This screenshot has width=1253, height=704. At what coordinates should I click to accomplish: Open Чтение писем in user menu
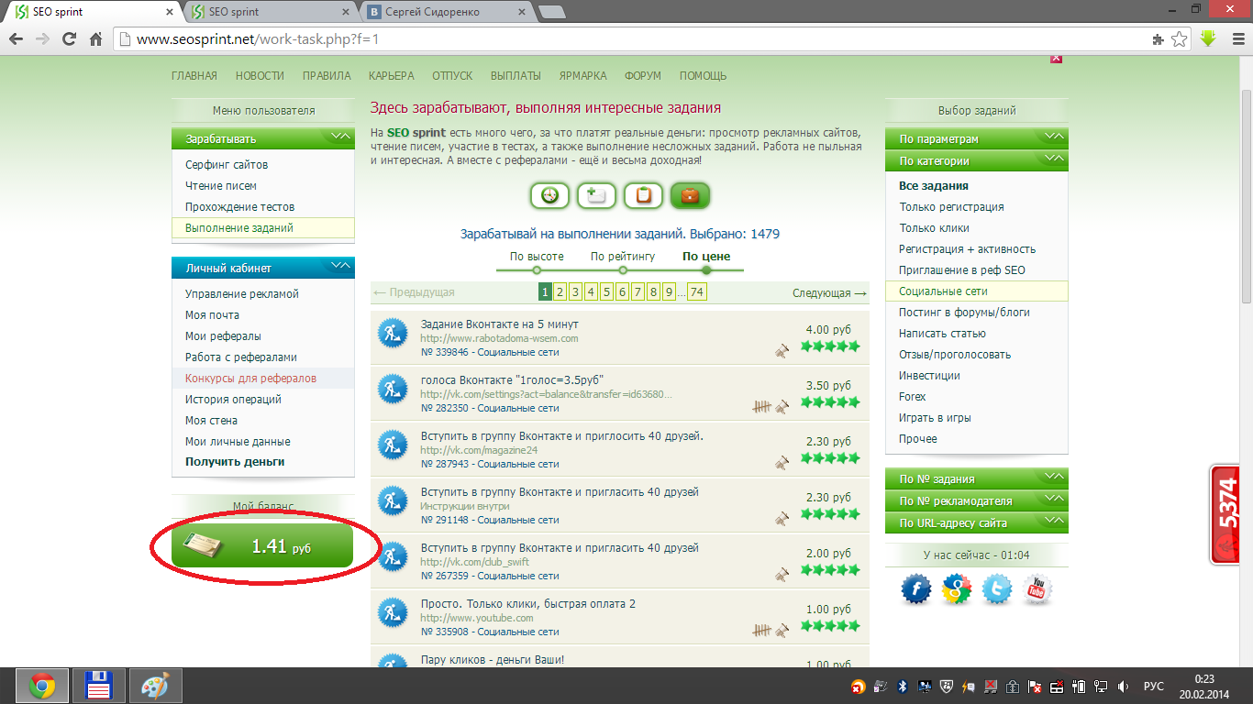pyautogui.click(x=221, y=186)
